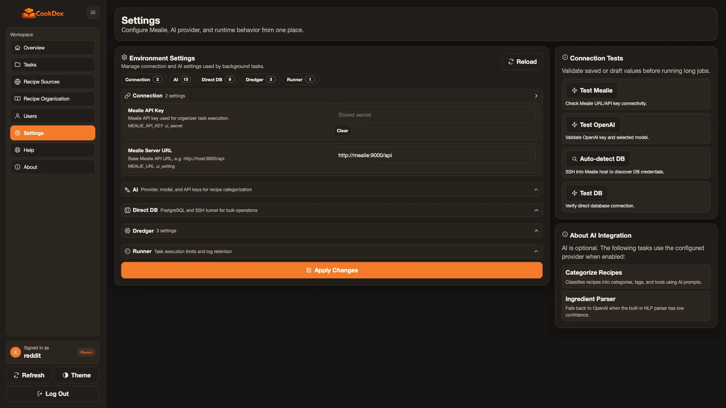
Task: Open Overview from the sidebar
Action: (53, 48)
